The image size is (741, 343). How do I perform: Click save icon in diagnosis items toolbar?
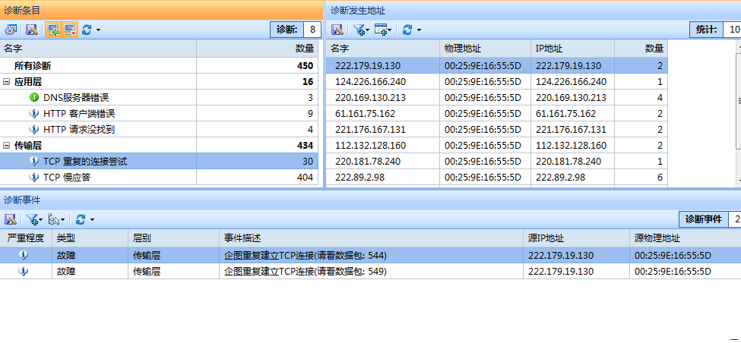point(32,30)
